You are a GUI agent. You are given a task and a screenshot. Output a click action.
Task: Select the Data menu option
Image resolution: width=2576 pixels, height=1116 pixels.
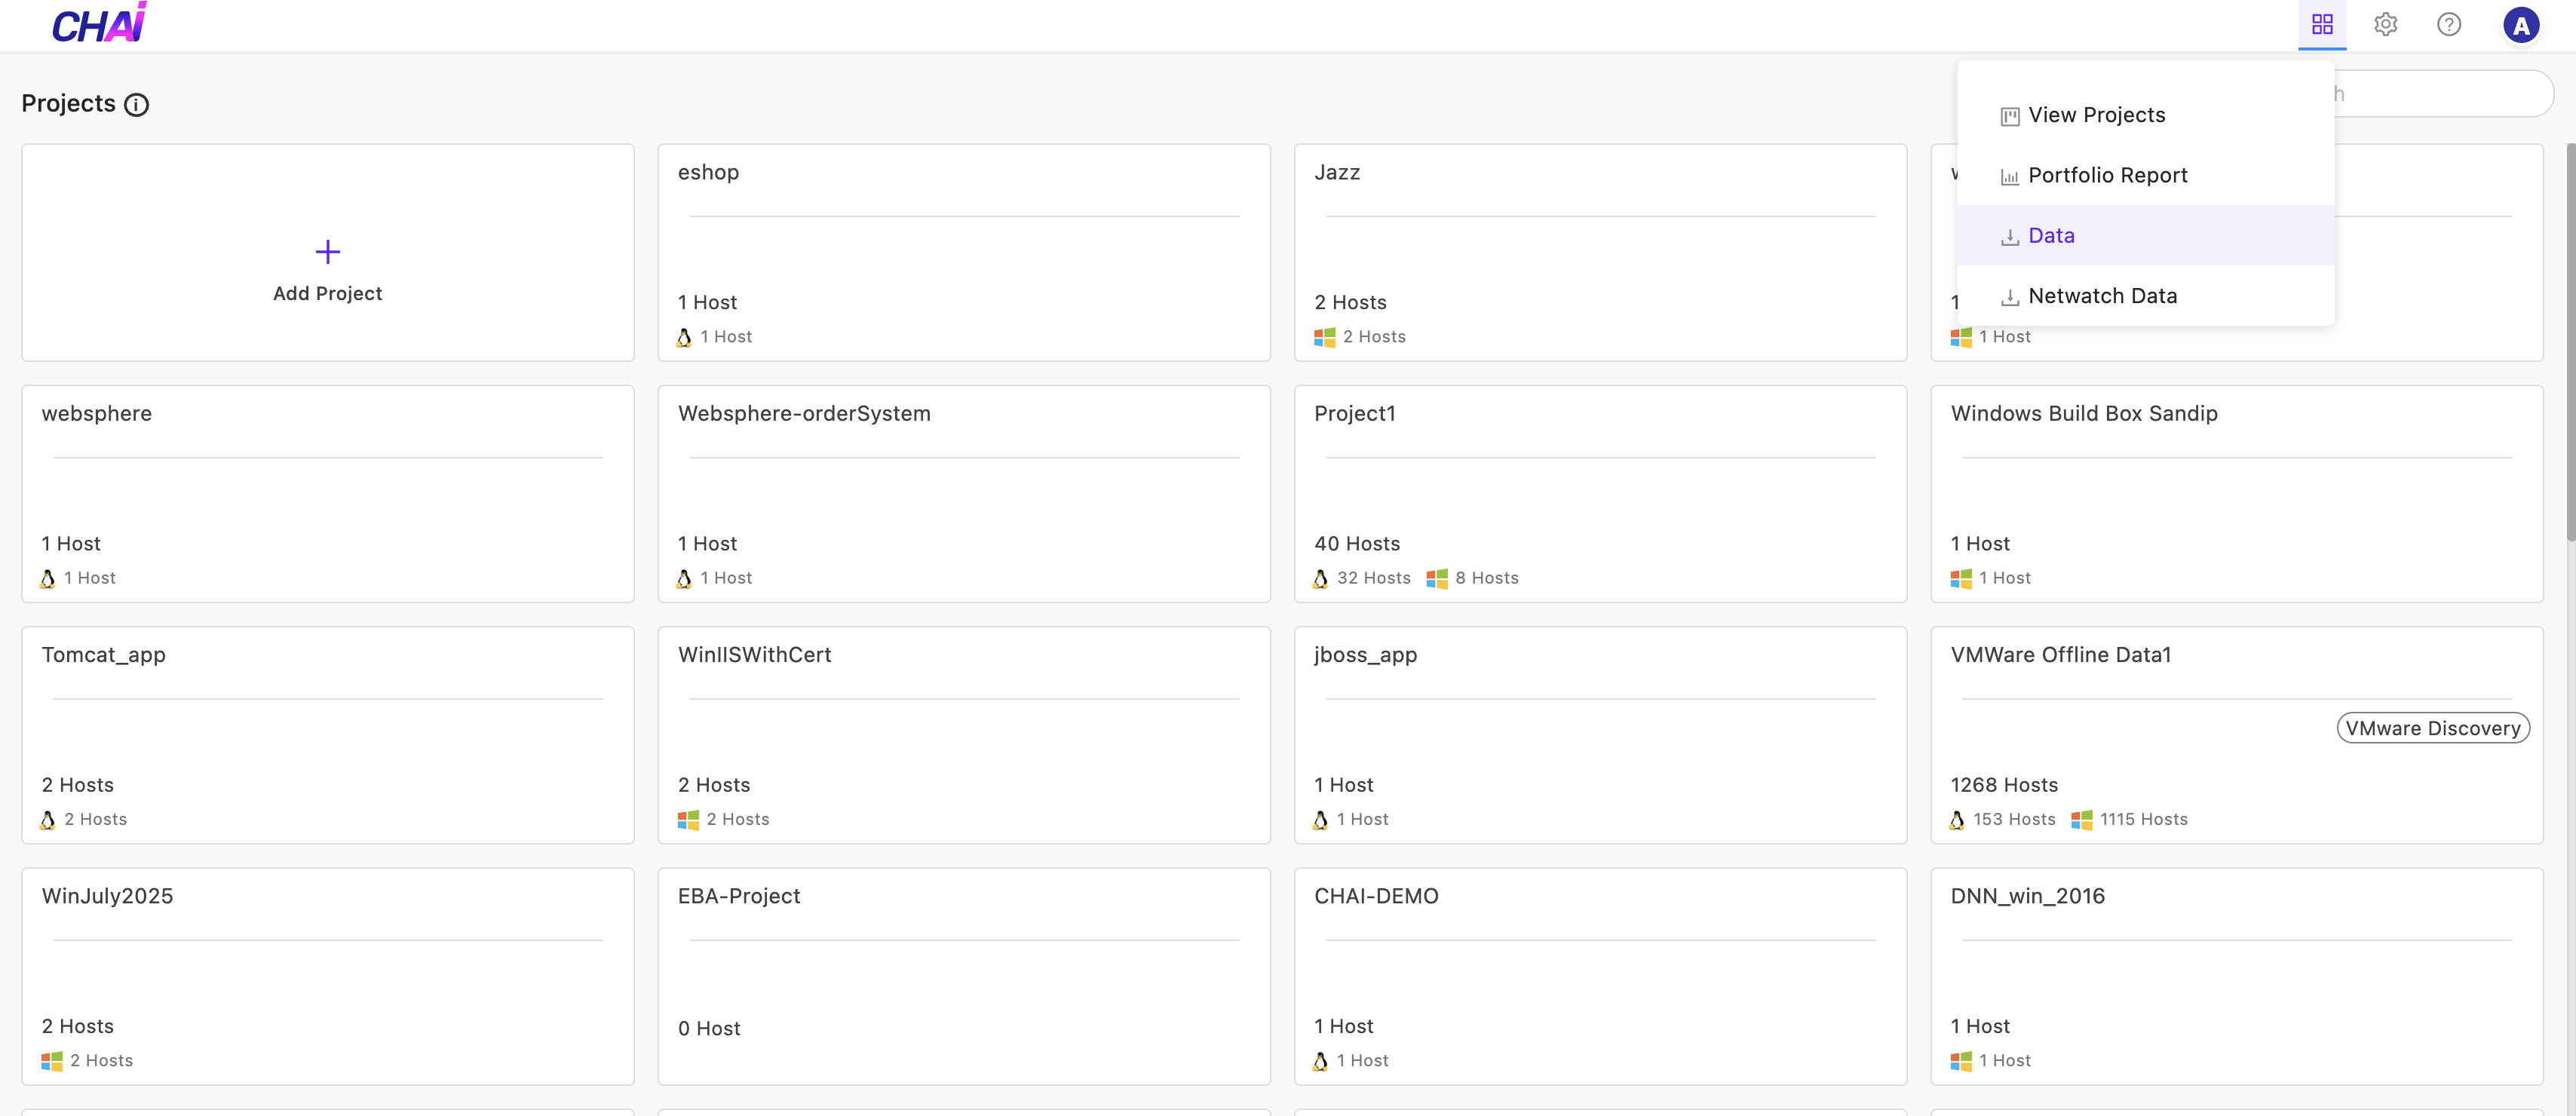[x=2051, y=236]
